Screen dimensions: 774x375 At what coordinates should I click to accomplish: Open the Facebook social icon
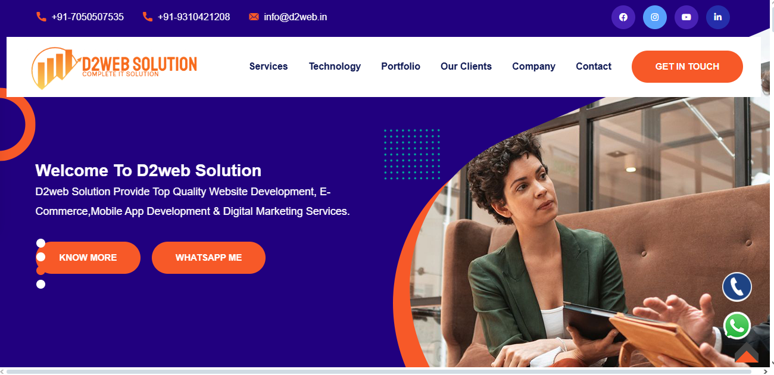tap(623, 17)
